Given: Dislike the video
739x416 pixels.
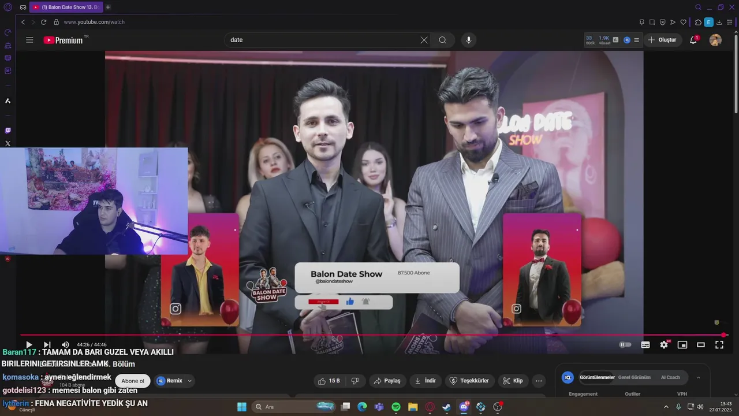Looking at the screenshot, I should pos(355,381).
